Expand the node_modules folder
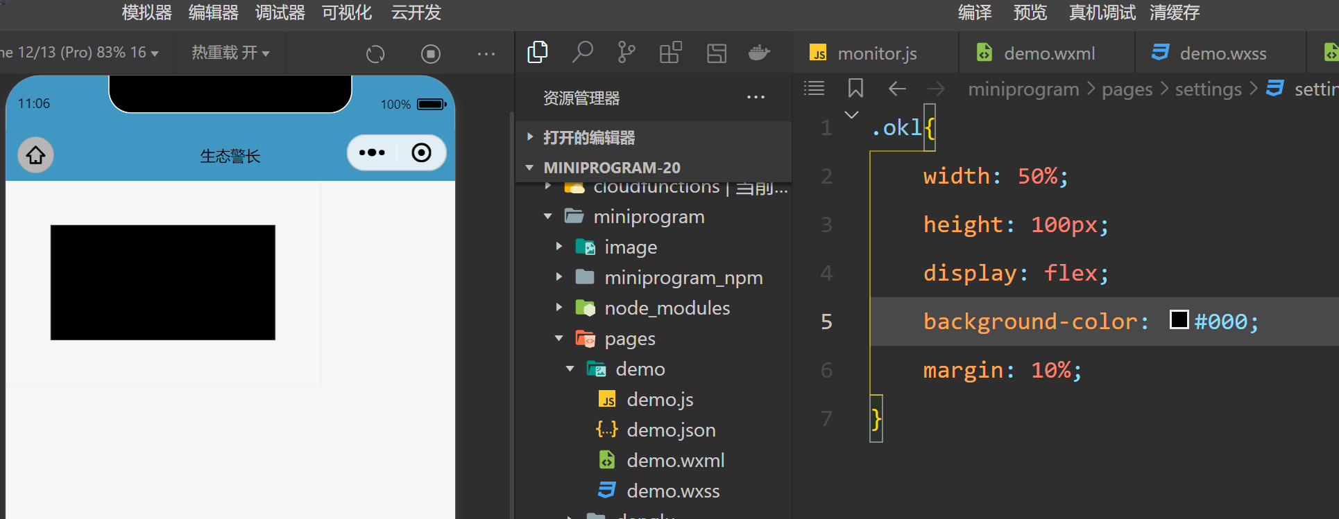The width and height of the screenshot is (1339, 519). click(559, 308)
